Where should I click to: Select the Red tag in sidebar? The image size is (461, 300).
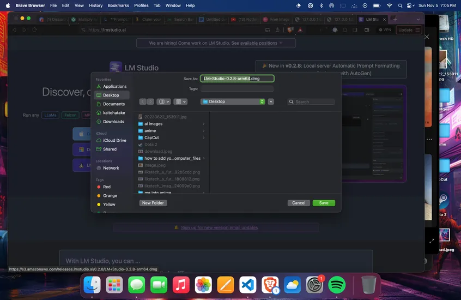pyautogui.click(x=107, y=187)
